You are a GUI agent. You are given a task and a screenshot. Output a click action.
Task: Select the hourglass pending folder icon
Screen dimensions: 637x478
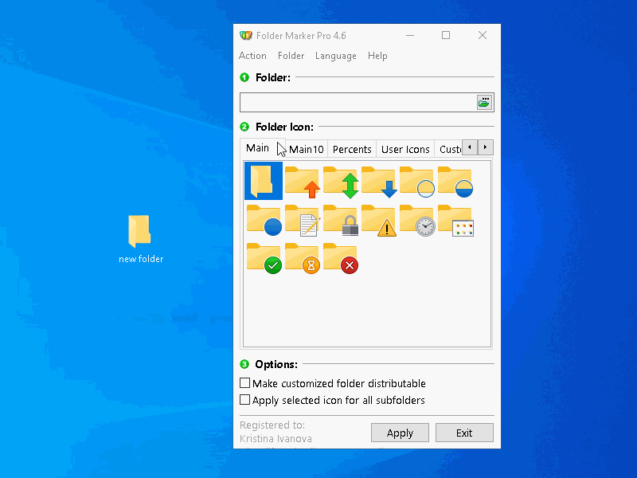tap(302, 257)
